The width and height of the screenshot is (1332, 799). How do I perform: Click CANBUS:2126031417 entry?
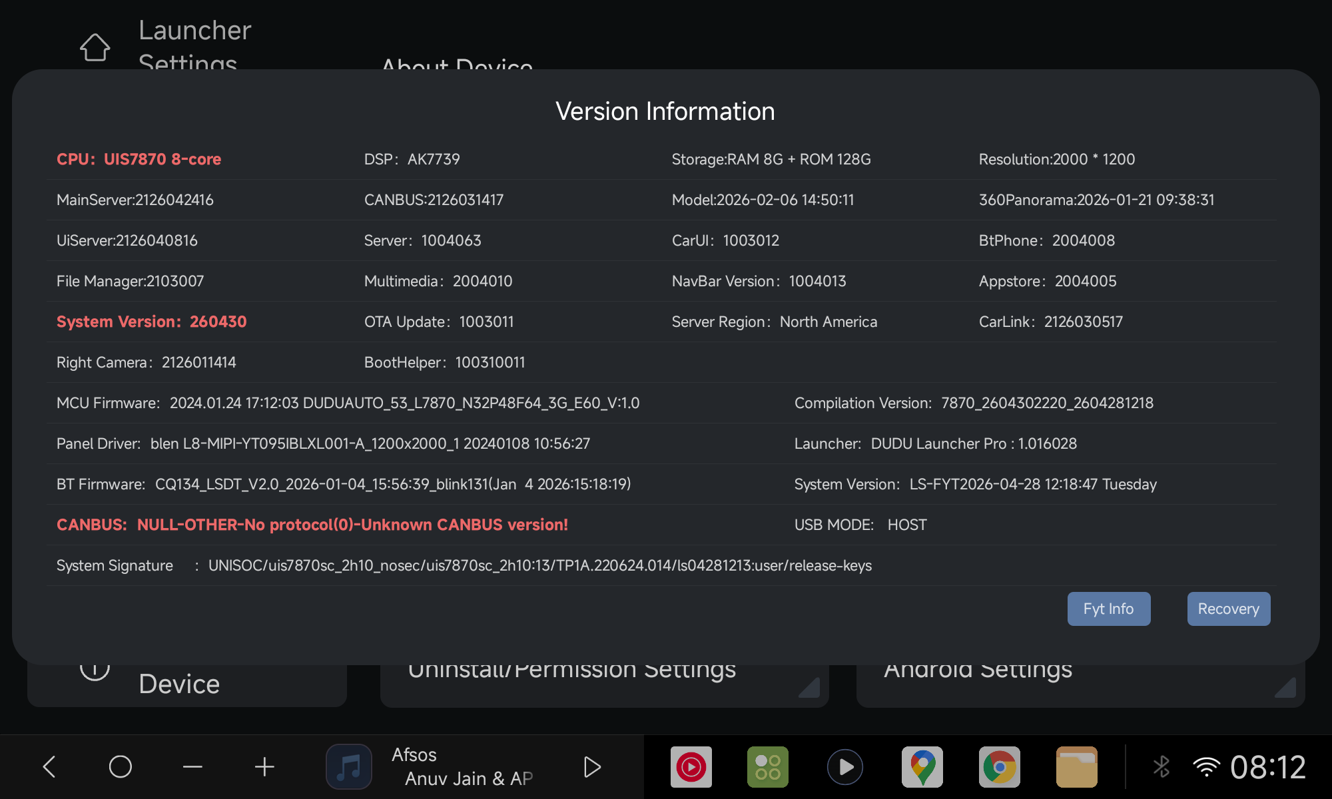(434, 200)
